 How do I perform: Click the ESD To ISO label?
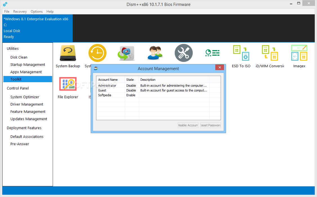241,66
